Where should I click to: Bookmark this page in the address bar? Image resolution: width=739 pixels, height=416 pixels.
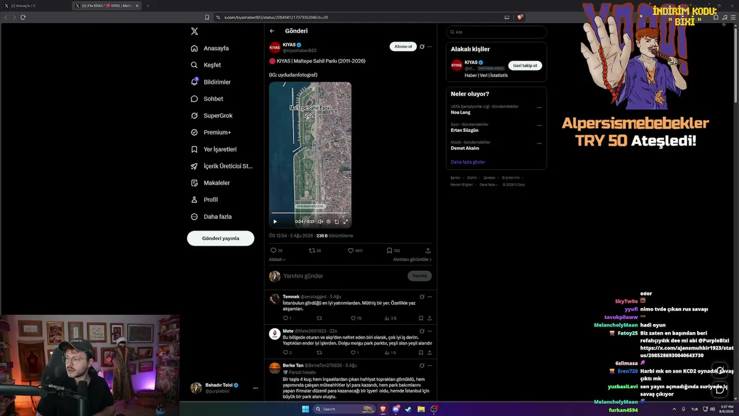click(207, 17)
